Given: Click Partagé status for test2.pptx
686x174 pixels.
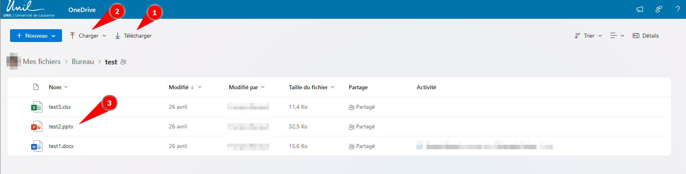Looking at the screenshot, I should click(362, 127).
